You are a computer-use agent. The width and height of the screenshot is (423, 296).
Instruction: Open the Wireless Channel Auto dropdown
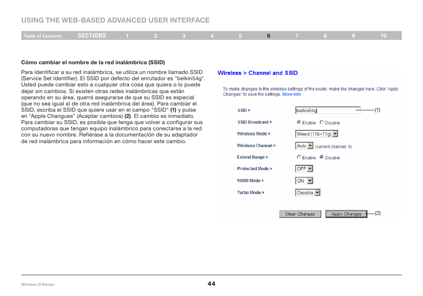click(x=304, y=146)
